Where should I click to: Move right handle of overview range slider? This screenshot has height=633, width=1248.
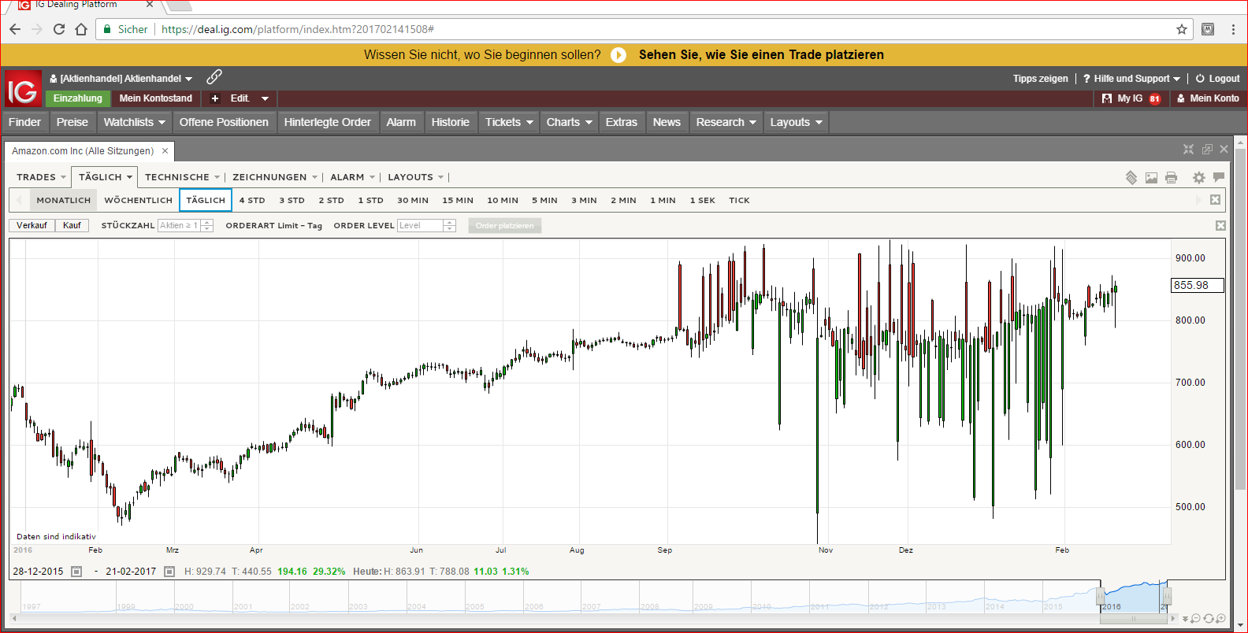(1167, 596)
